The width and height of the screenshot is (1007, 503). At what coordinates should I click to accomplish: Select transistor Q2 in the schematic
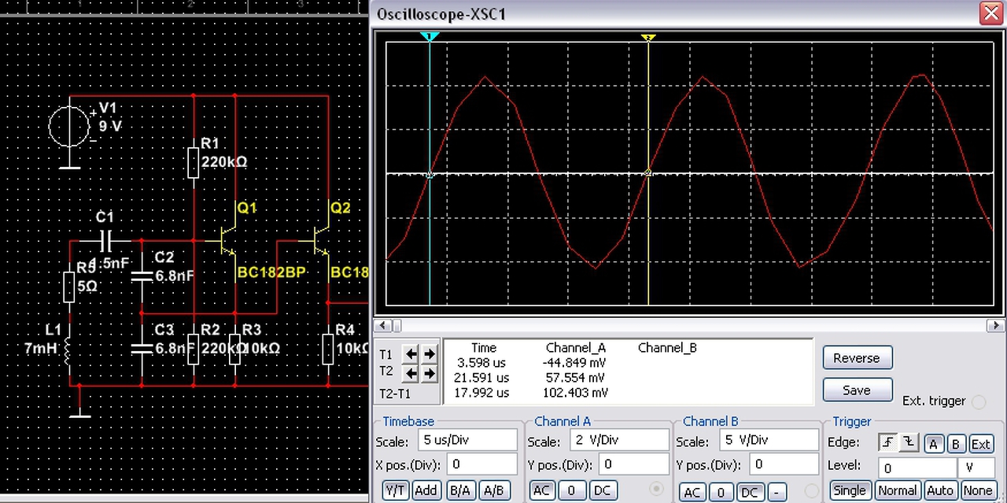[x=322, y=239]
